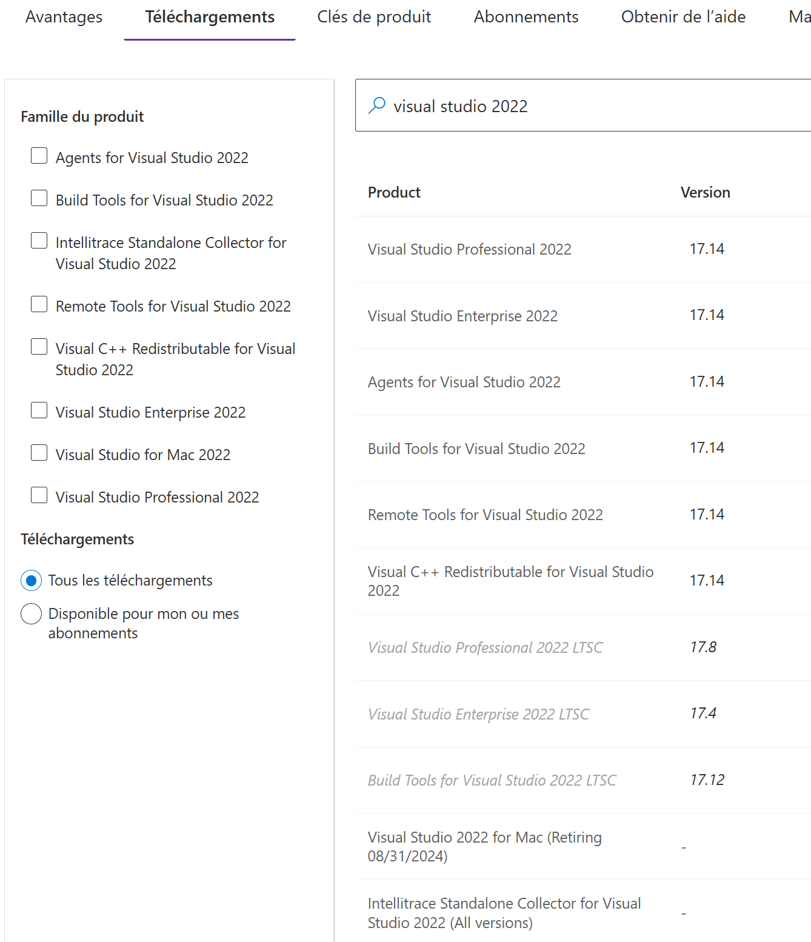This screenshot has height=942, width=811.
Task: Select Tous les téléchargements radio button
Action: [x=32, y=581]
